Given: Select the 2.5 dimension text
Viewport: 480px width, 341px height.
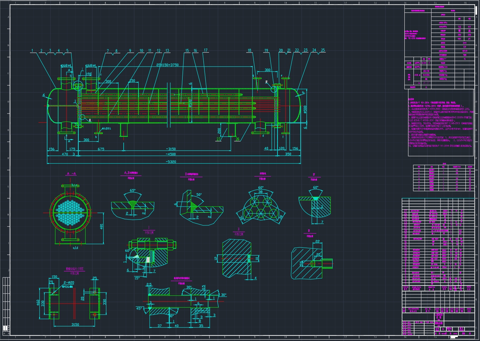Looking at the screenshot, I should [x=149, y=284].
